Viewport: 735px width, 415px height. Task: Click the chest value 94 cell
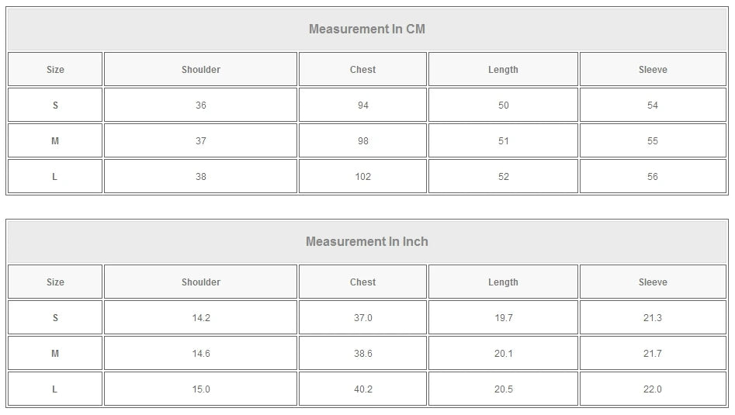click(x=362, y=105)
